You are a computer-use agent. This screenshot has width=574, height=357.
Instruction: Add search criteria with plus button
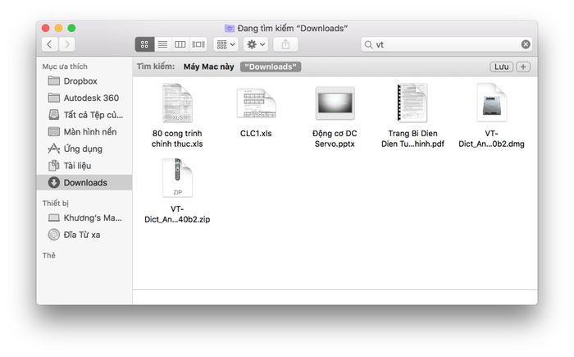[523, 66]
